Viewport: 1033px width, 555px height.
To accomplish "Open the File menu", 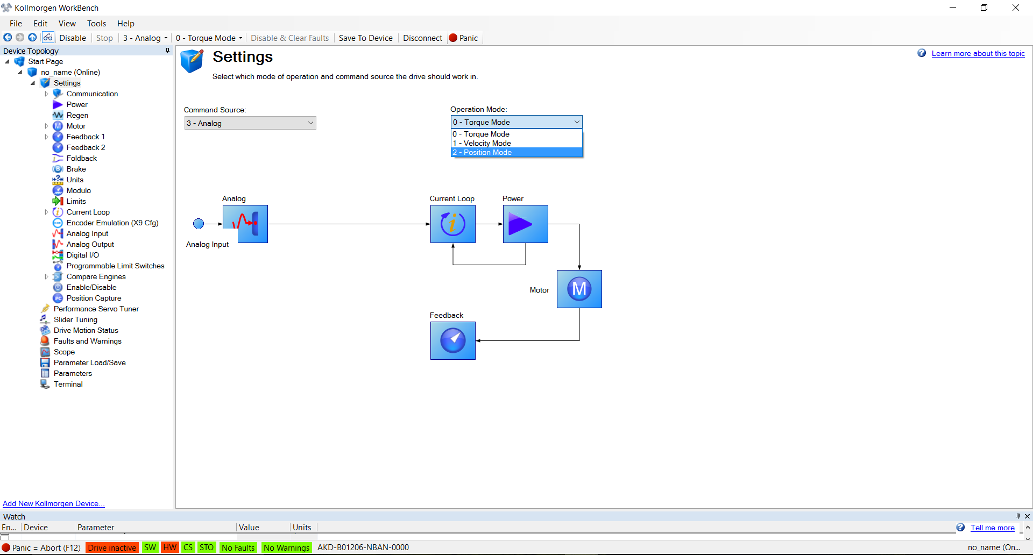I will click(x=16, y=24).
